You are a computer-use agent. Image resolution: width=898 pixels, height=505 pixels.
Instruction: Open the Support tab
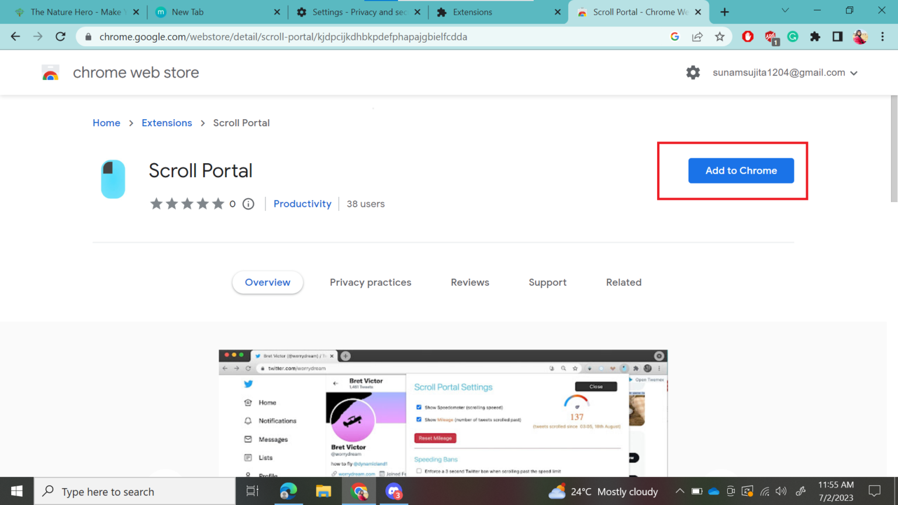pyautogui.click(x=548, y=282)
